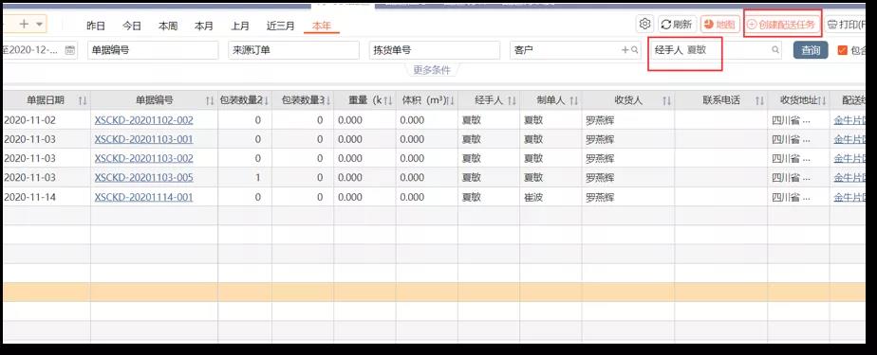The width and height of the screenshot is (877, 355).
Task: Open the settings gear icon
Action: (644, 24)
